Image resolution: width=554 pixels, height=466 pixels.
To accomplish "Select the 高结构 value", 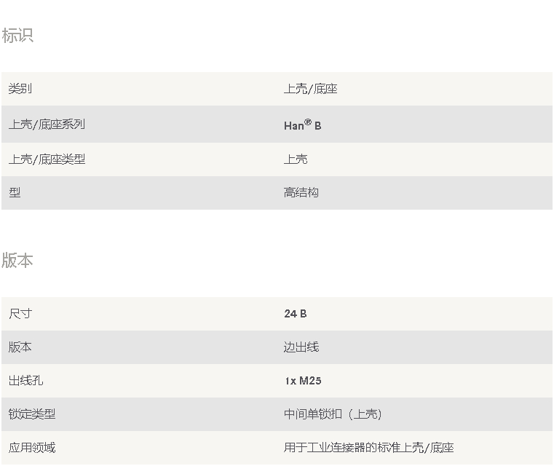I will 301,193.
